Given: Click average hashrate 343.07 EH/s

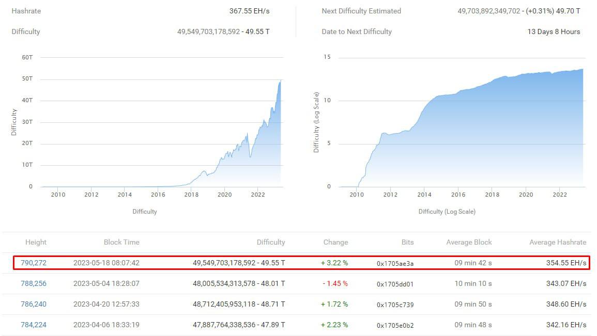Looking at the screenshot, I should [566, 283].
